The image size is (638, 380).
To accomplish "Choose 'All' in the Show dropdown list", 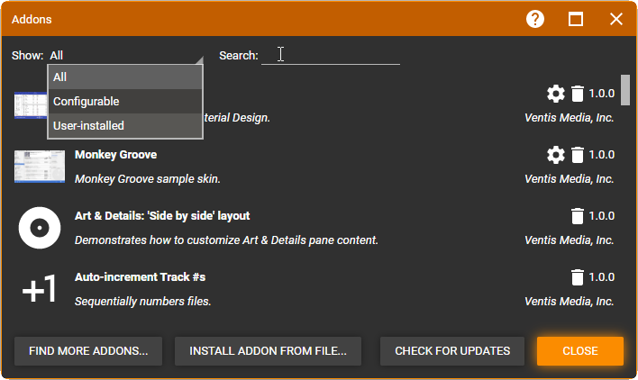I will pyautogui.click(x=125, y=77).
